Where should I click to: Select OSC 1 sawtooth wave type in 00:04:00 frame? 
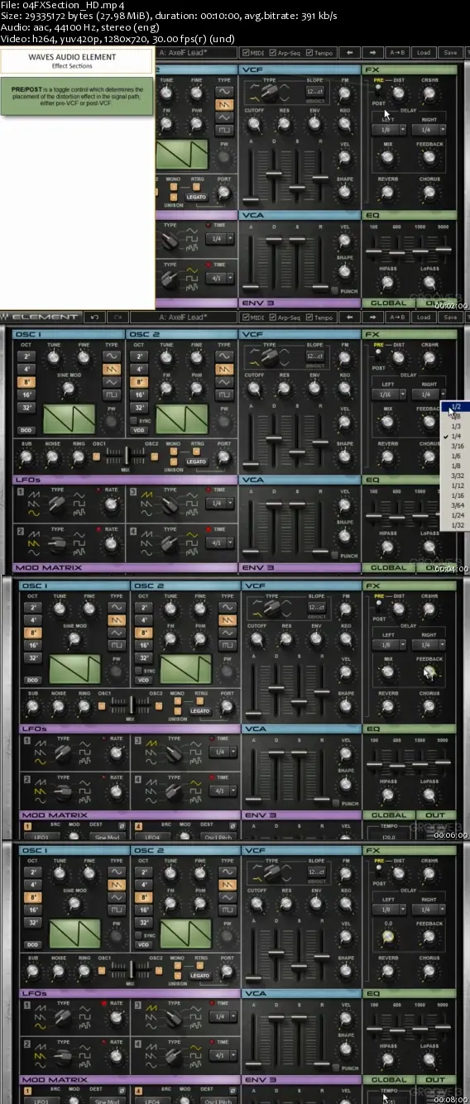(111, 369)
